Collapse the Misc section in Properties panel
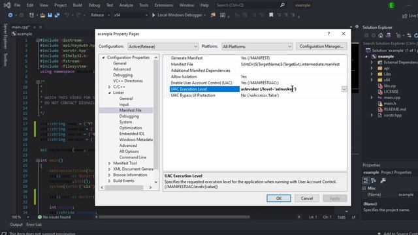This screenshot has width=418, height=235. pyautogui.click(x=364, y=188)
